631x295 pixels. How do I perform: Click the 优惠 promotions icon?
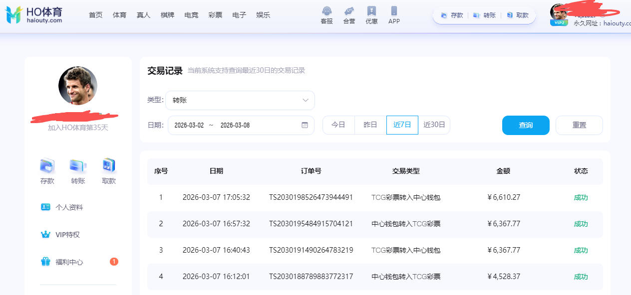(x=371, y=11)
